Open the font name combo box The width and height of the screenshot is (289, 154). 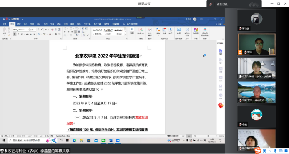point(21,30)
